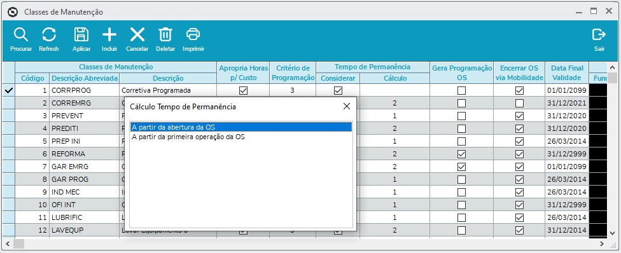
Task: Click the 31/12/2014 validity date cell
Action: click(567, 230)
